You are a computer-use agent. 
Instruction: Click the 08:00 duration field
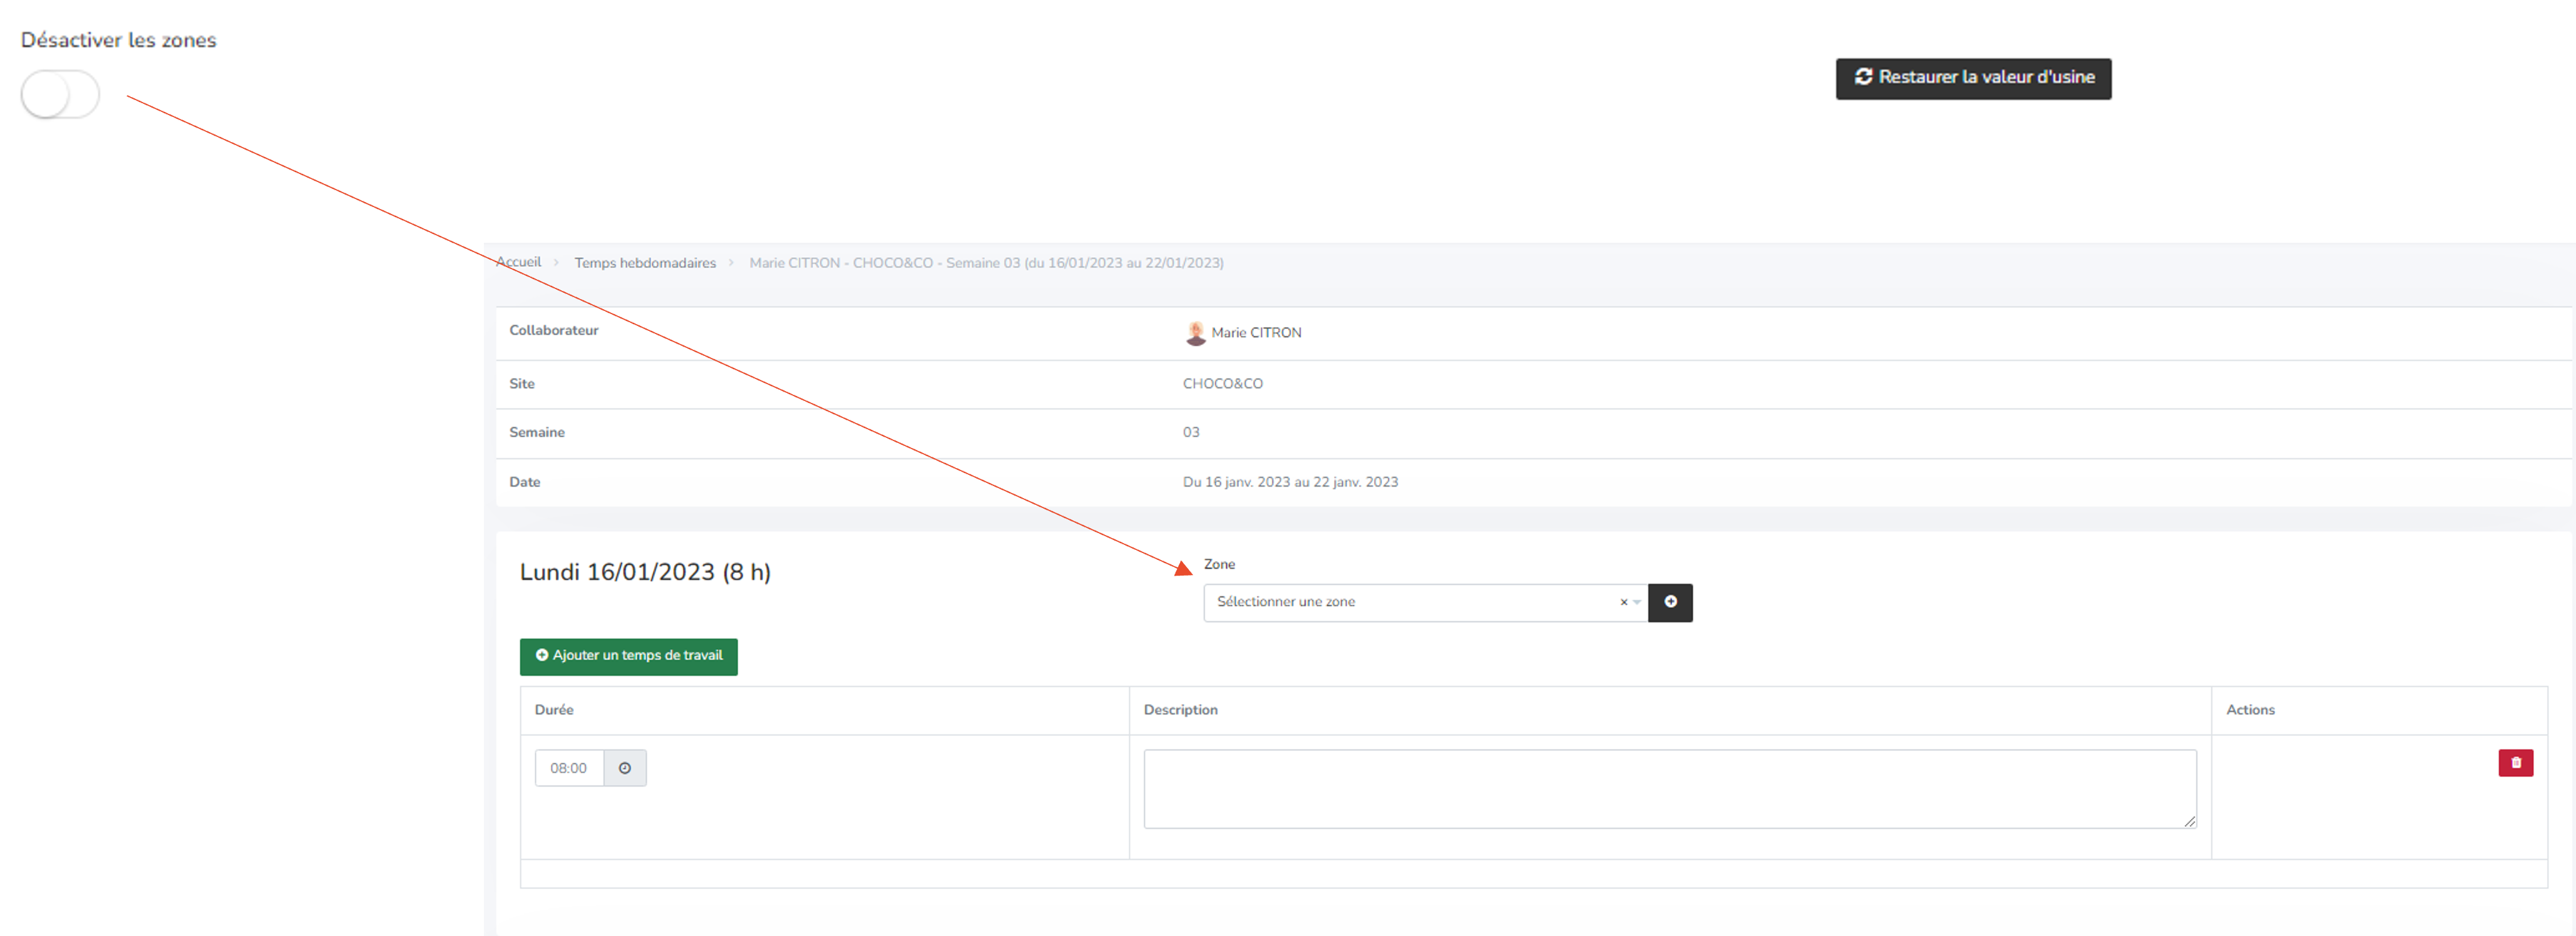point(568,768)
